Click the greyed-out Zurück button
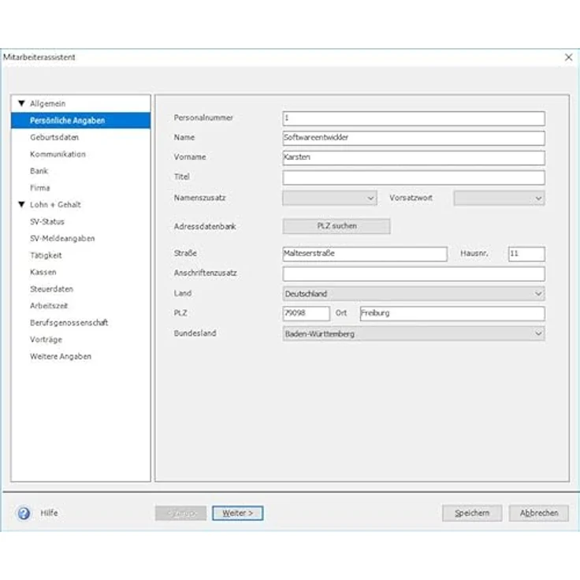Image resolution: width=580 pixels, height=580 pixels. coord(181,513)
